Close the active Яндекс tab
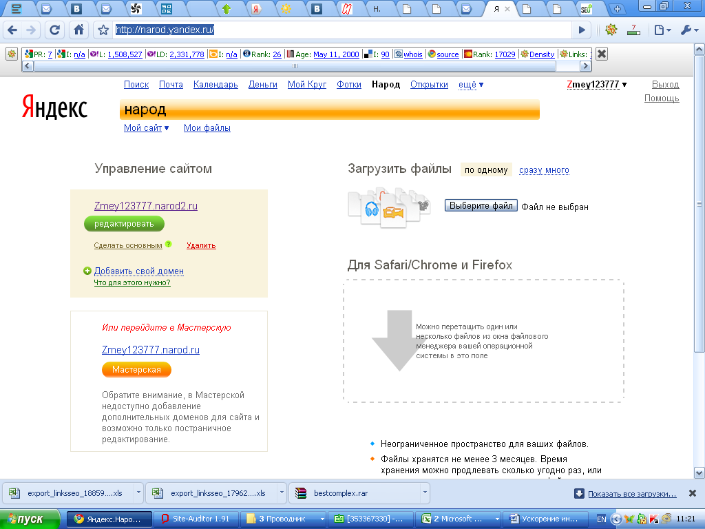705x529 pixels. point(507,9)
